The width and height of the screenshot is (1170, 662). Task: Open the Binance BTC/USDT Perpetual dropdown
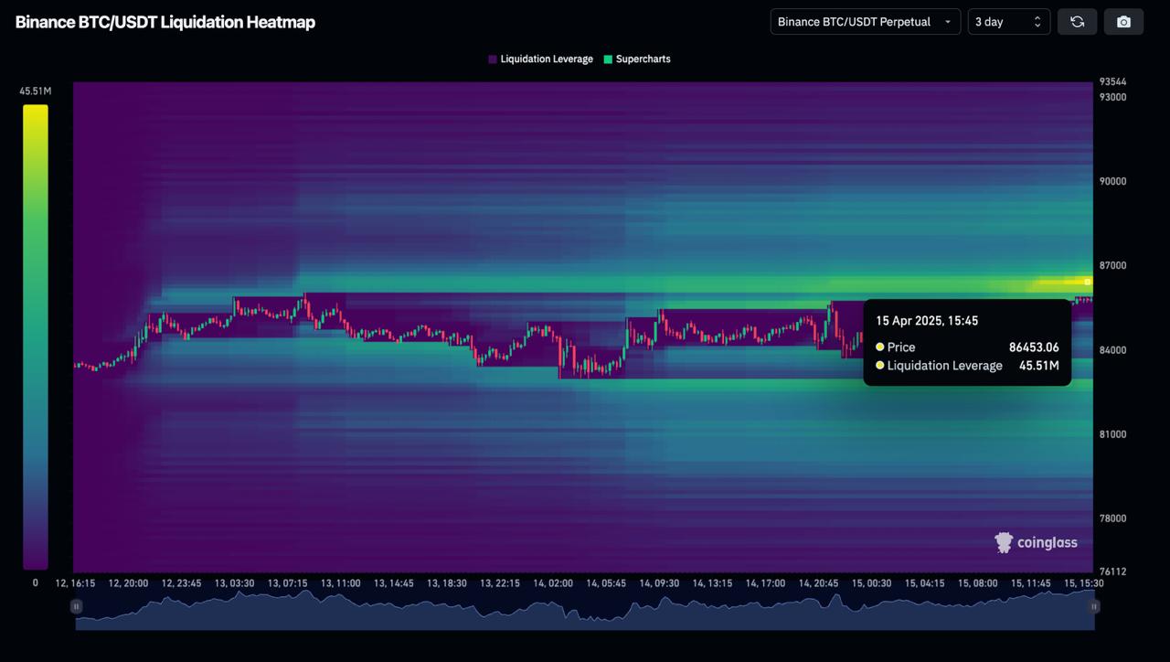pos(866,21)
